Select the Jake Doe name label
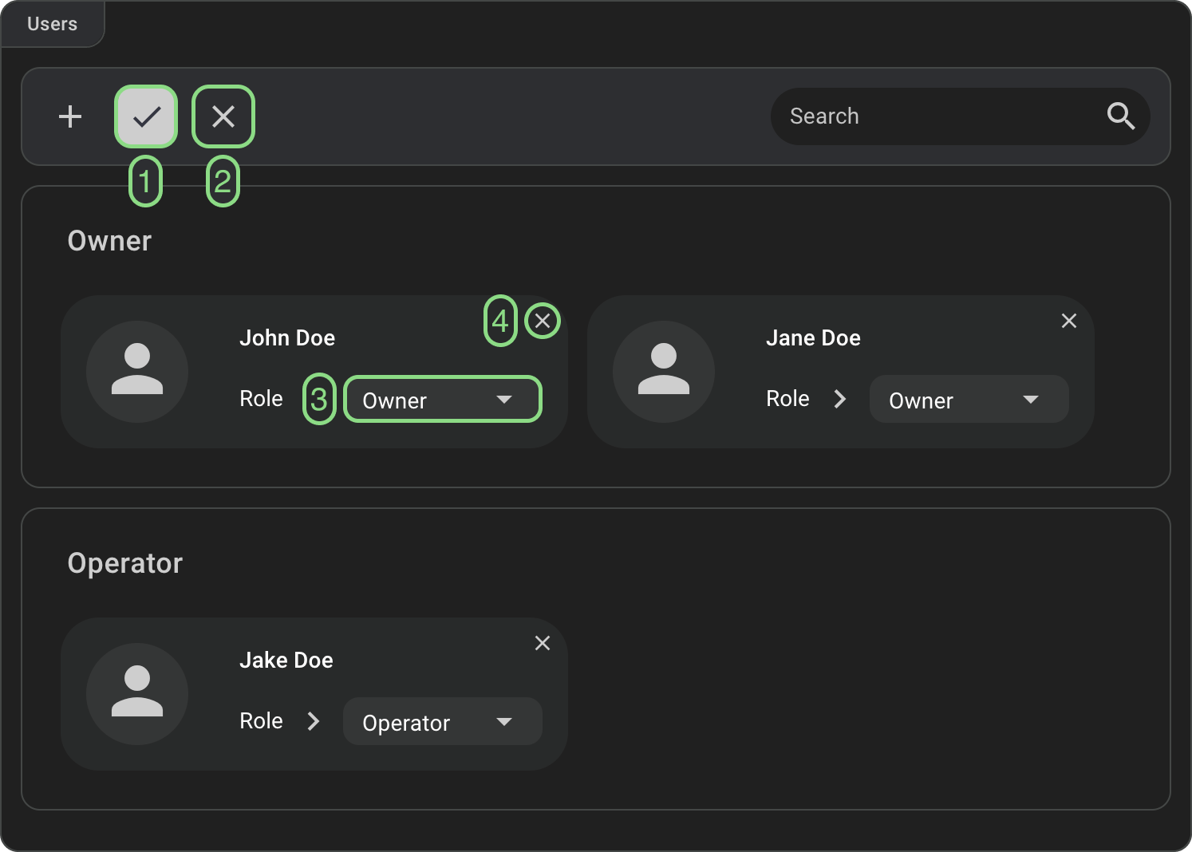The image size is (1192, 852). point(286,661)
